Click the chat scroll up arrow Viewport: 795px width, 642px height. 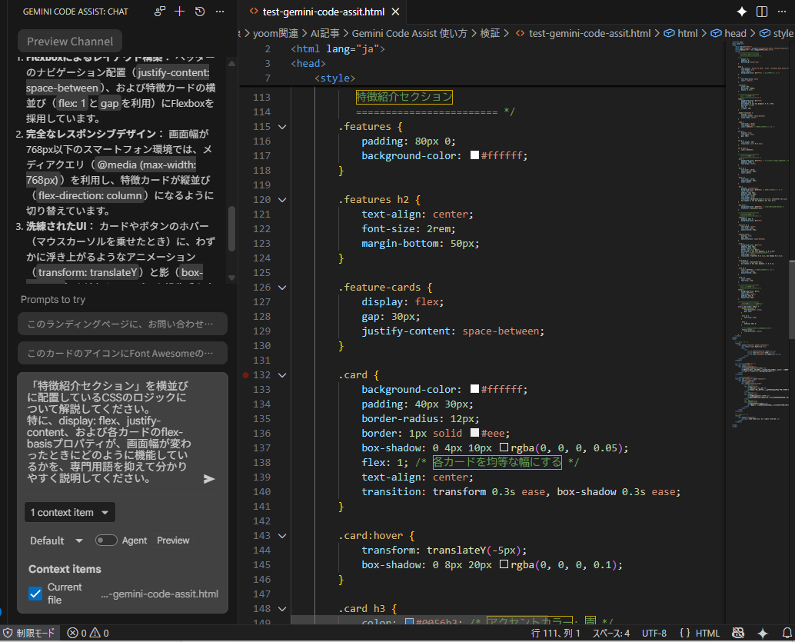[231, 63]
